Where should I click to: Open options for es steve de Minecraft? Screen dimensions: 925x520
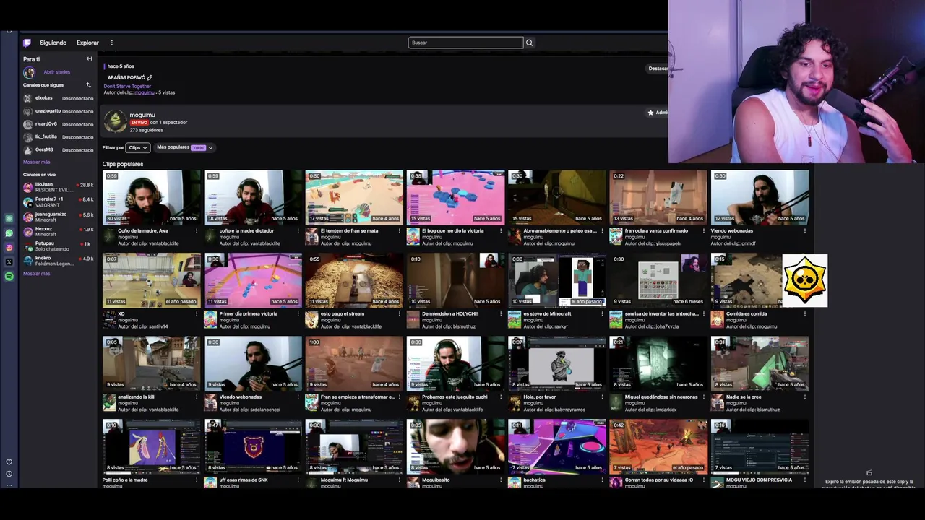[x=601, y=314]
